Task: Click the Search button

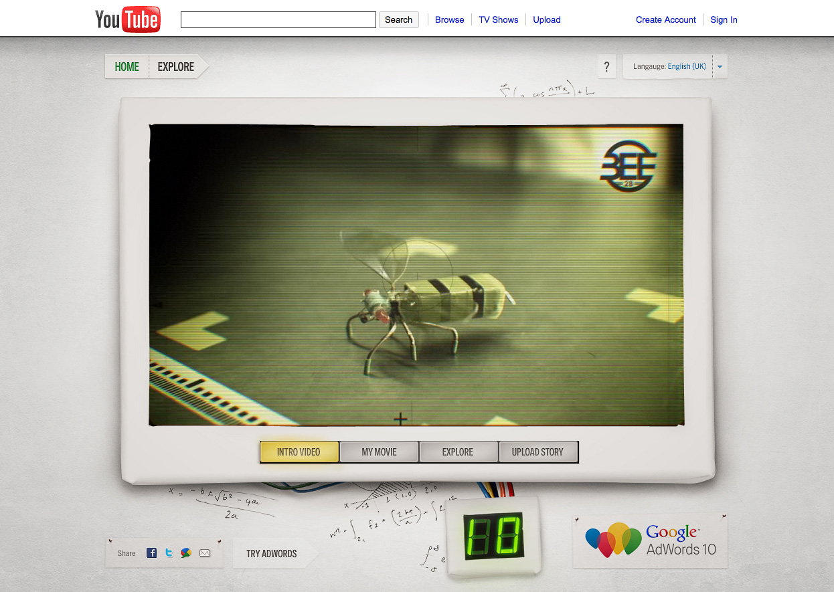Action: (x=399, y=19)
